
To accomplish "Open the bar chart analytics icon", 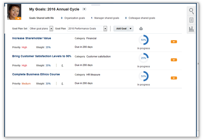I will tap(191, 29).
